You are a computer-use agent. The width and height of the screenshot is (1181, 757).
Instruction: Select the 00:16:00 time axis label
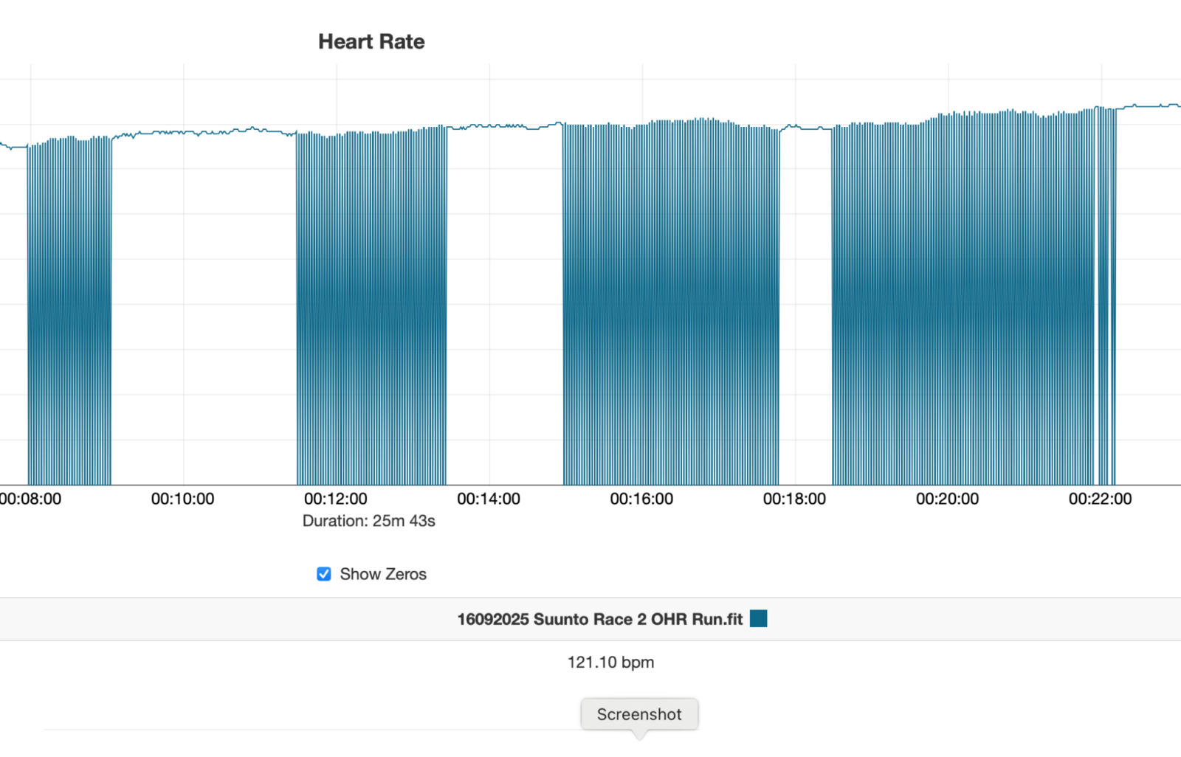click(641, 499)
